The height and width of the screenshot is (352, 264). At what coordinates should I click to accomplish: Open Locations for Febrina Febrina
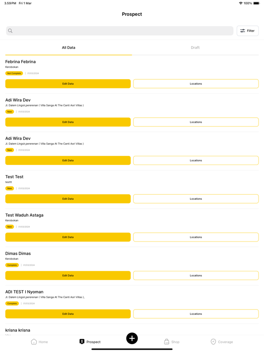pyautogui.click(x=196, y=84)
